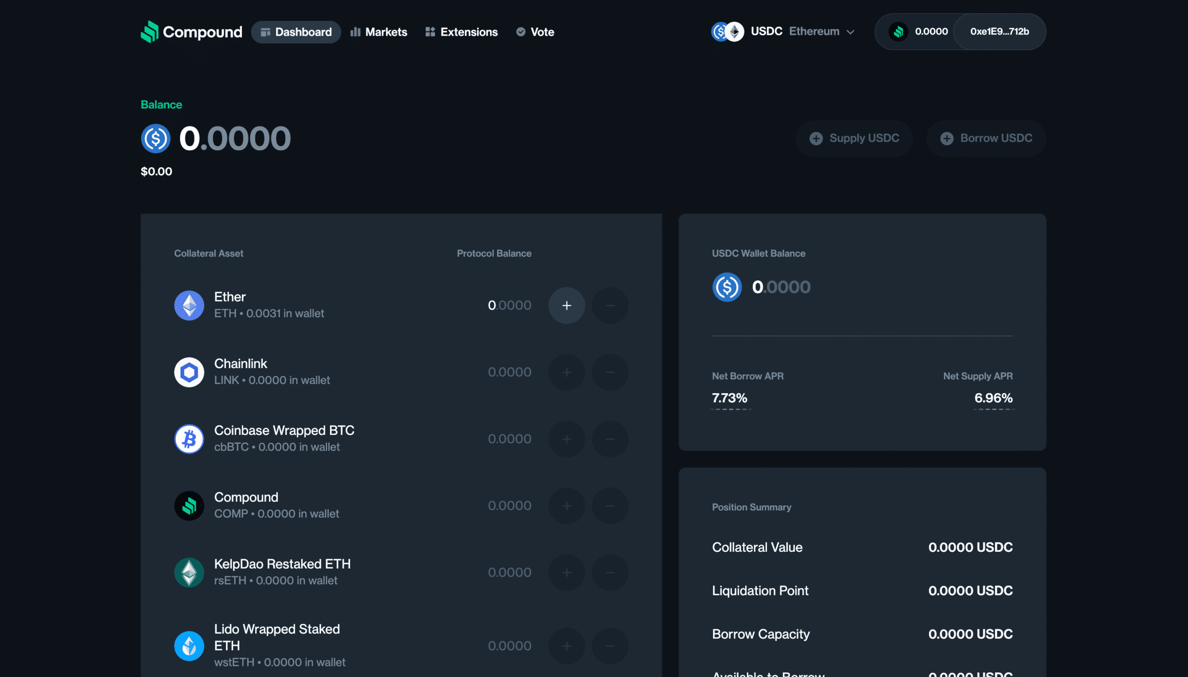The image size is (1188, 677).
Task: Click the minus button for KelpDao Restaked ETH
Action: [610, 572]
